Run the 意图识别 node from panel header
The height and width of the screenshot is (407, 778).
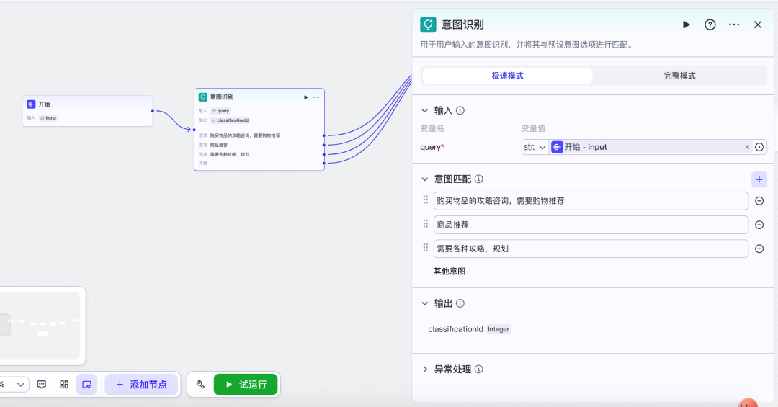coord(687,24)
